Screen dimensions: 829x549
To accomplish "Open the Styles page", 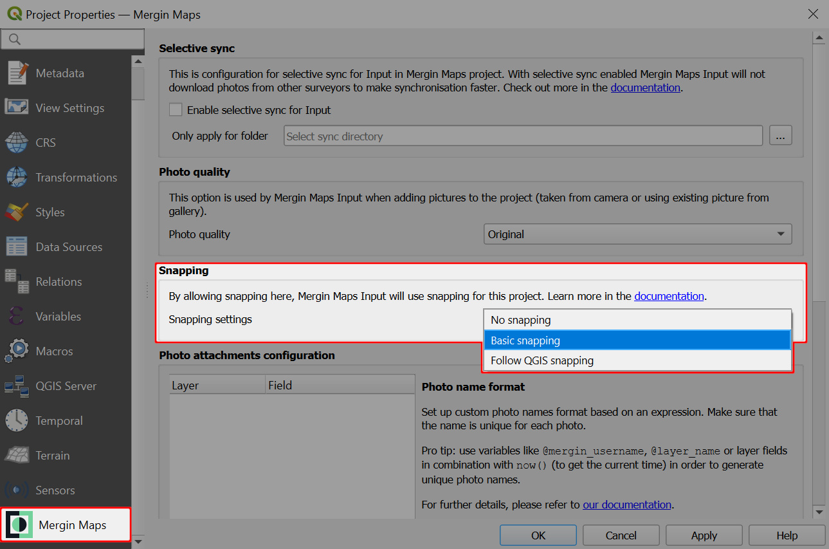I will click(x=66, y=212).
